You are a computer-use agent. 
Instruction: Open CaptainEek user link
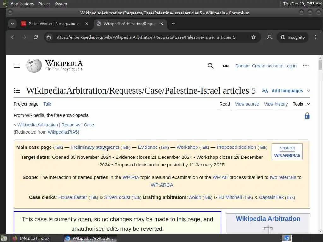[x=271, y=197]
